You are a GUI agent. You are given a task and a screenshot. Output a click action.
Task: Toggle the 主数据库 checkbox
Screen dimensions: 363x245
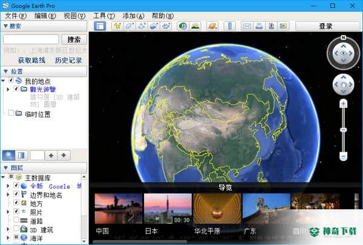click(11, 177)
